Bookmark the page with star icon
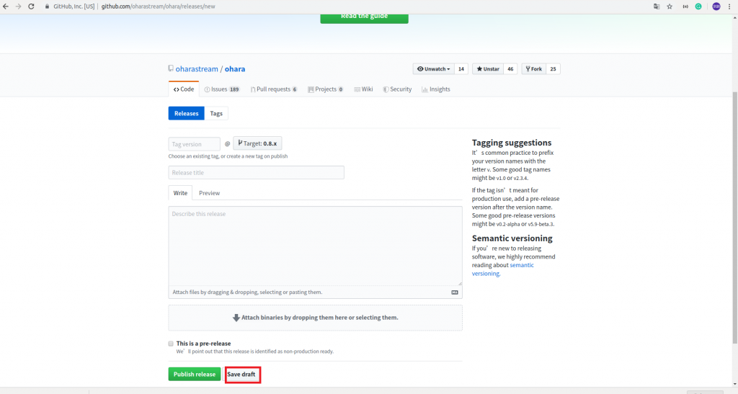The width and height of the screenshot is (738, 394). point(670,6)
